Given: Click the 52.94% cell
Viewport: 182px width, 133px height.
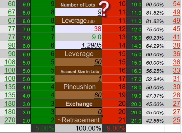Looking at the screenshot, I should (x=153, y=78).
